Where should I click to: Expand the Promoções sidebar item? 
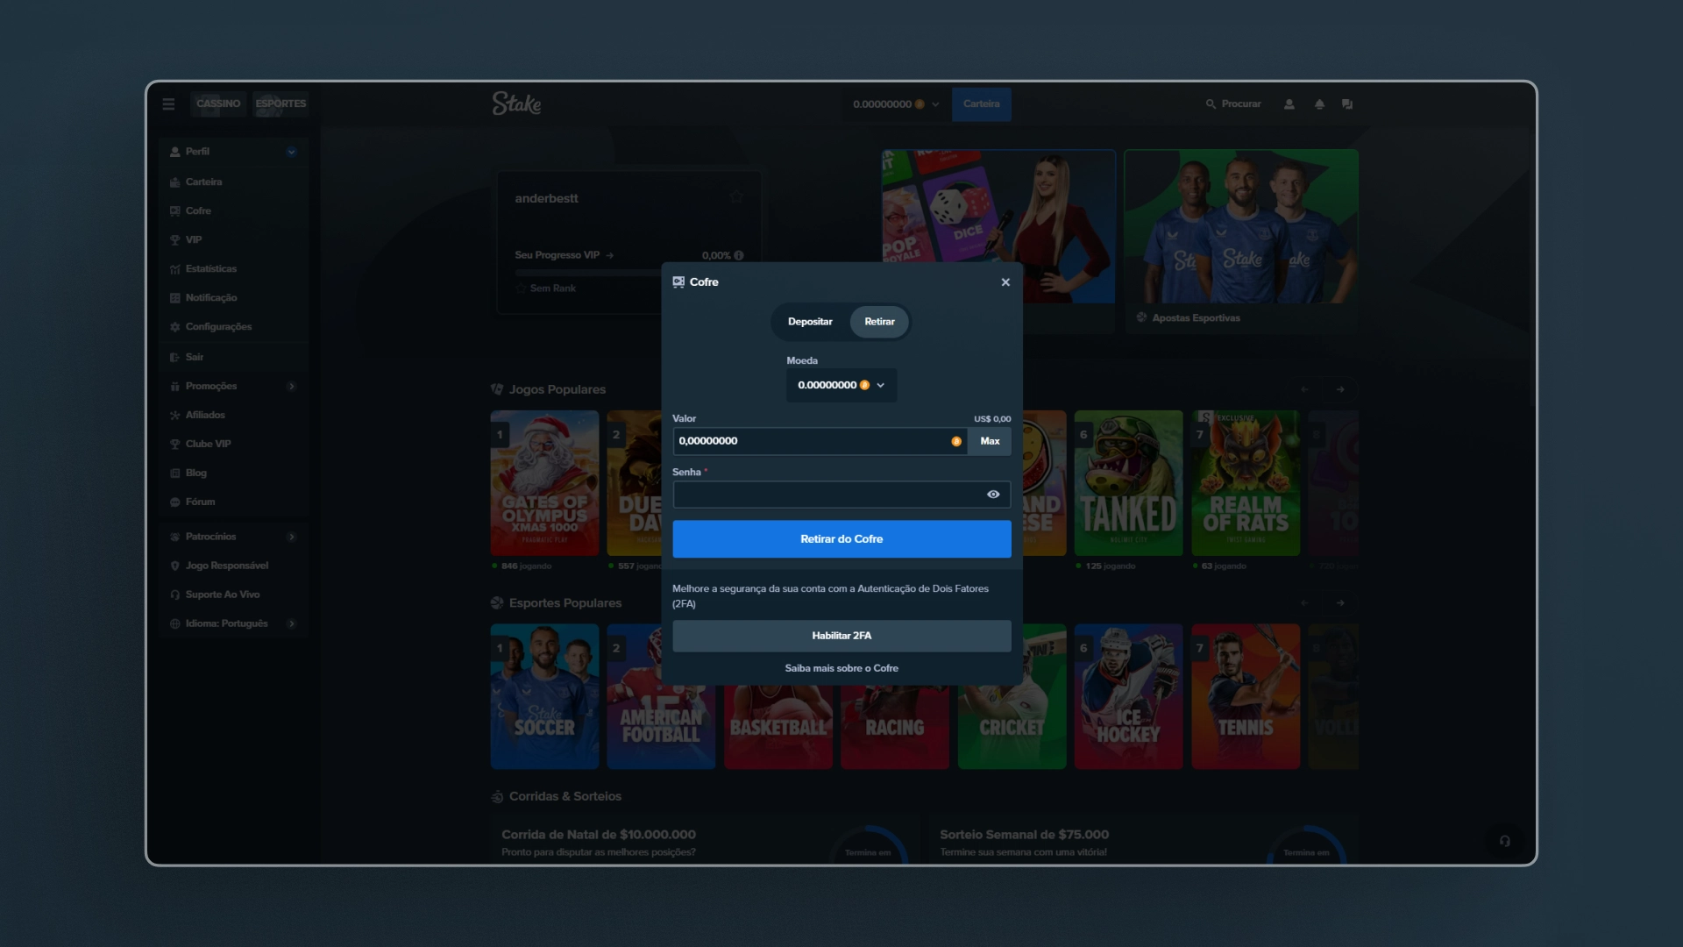coord(291,386)
